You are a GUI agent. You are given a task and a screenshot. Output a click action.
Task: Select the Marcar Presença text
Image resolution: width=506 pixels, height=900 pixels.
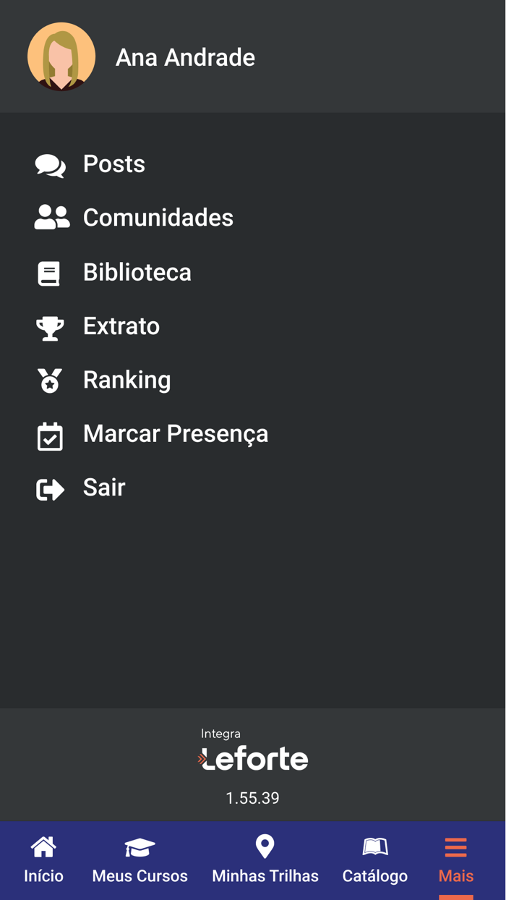coord(176,434)
